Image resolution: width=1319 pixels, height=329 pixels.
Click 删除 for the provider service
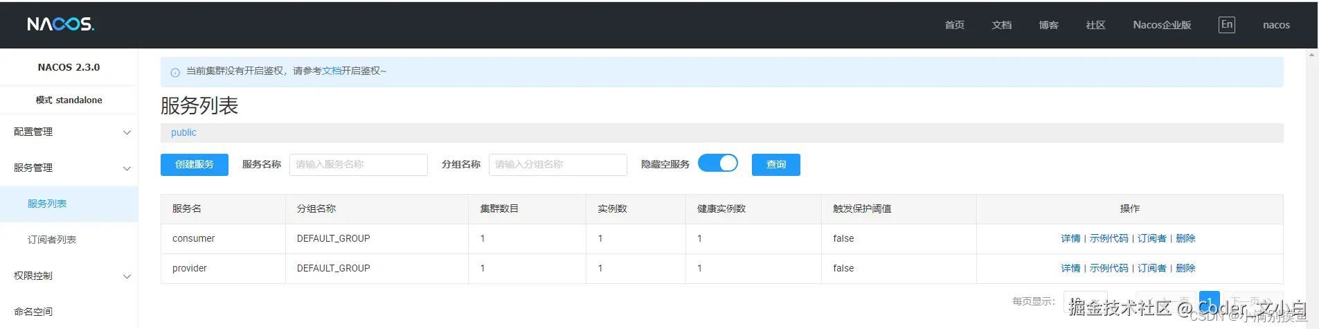(x=1185, y=268)
